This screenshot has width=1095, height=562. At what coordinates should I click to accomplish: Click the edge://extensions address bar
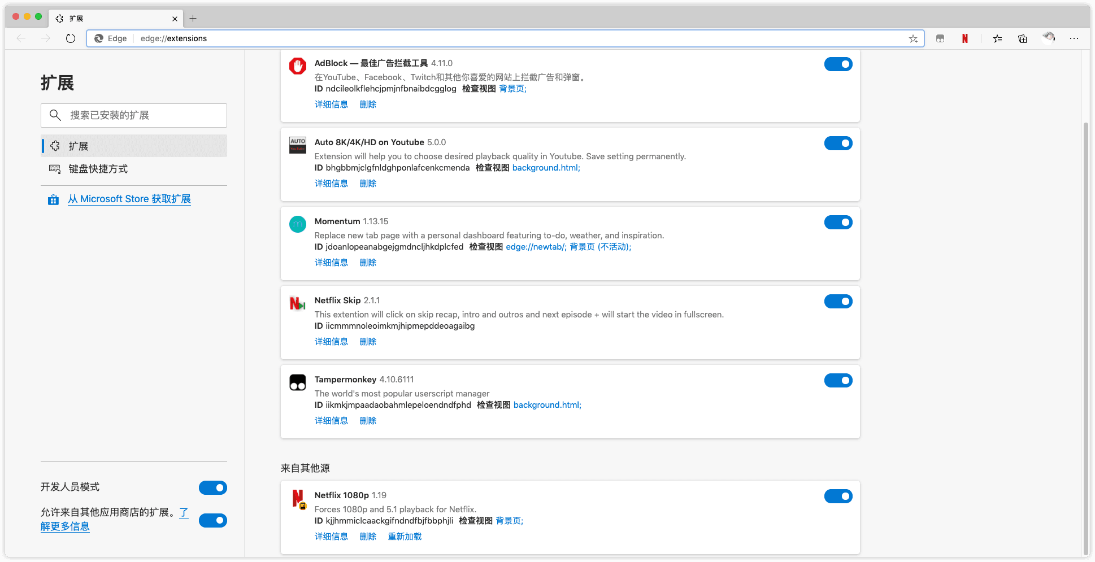[x=505, y=38]
